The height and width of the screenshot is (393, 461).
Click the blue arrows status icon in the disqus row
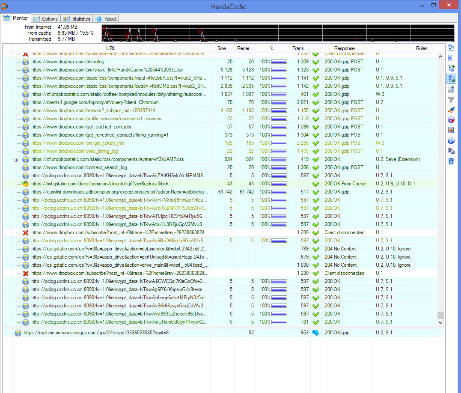pos(315,333)
